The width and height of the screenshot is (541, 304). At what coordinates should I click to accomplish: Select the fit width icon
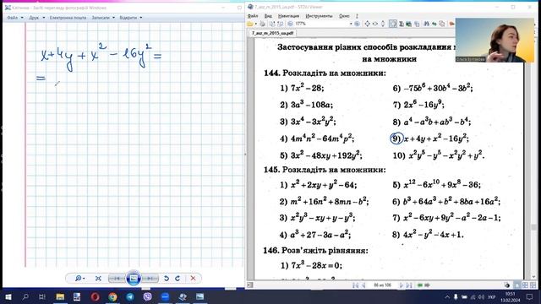pyautogui.click(x=375, y=24)
